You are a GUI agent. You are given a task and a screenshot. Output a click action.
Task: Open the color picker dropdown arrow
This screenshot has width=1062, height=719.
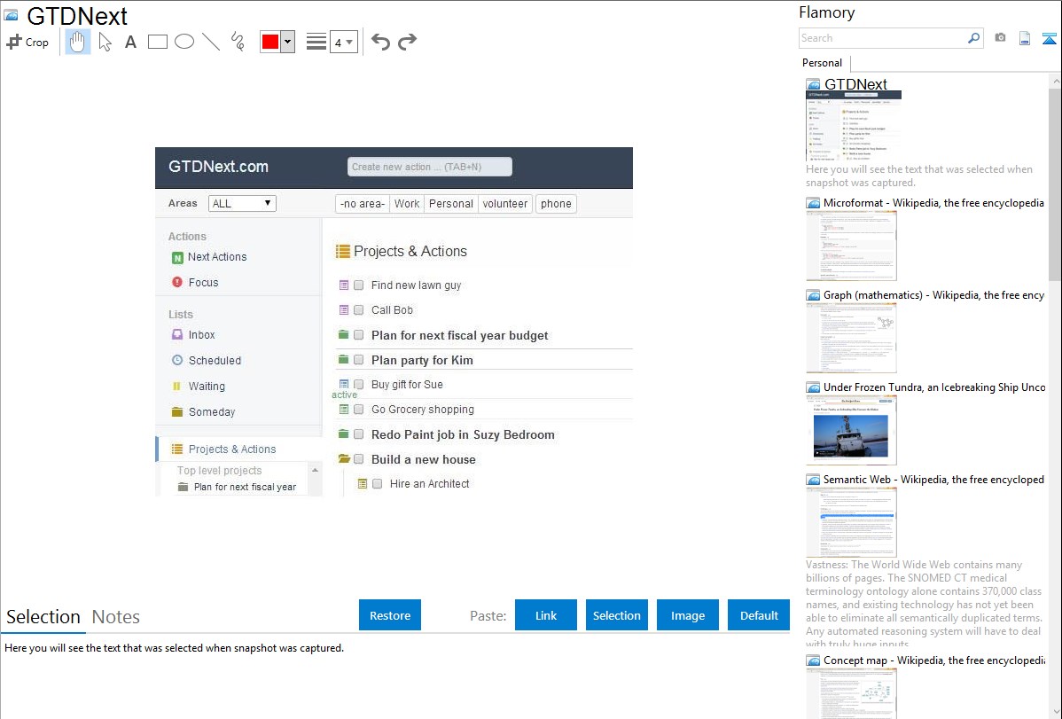(288, 42)
